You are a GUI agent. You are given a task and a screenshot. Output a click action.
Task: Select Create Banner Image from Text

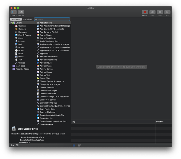[53, 121]
